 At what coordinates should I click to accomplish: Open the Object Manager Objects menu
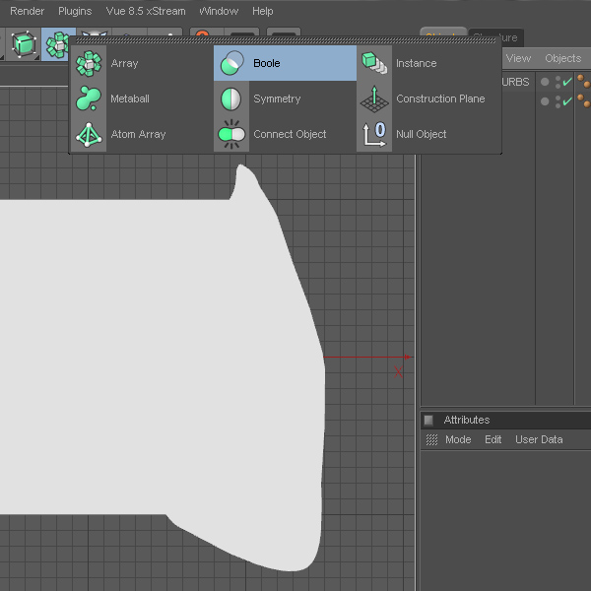[x=563, y=58]
